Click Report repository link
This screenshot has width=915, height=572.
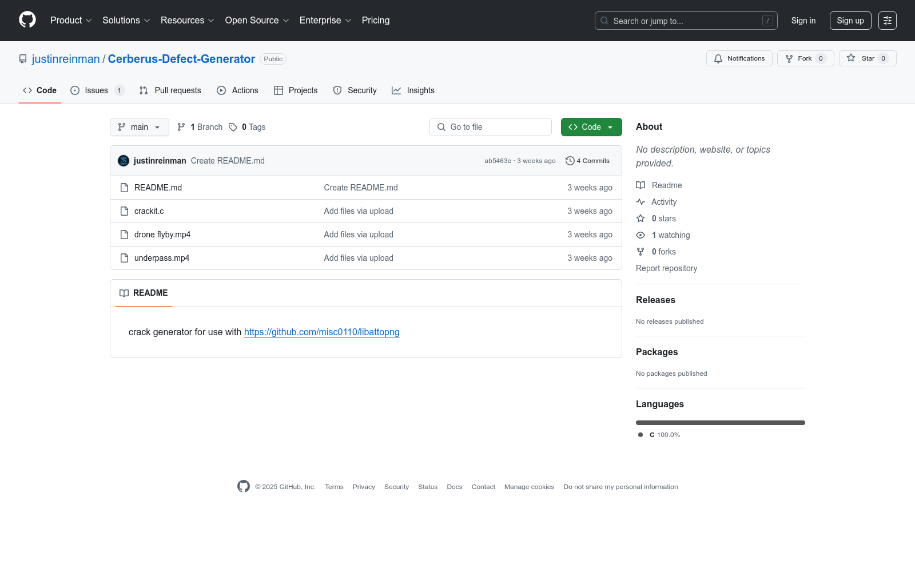(x=666, y=268)
